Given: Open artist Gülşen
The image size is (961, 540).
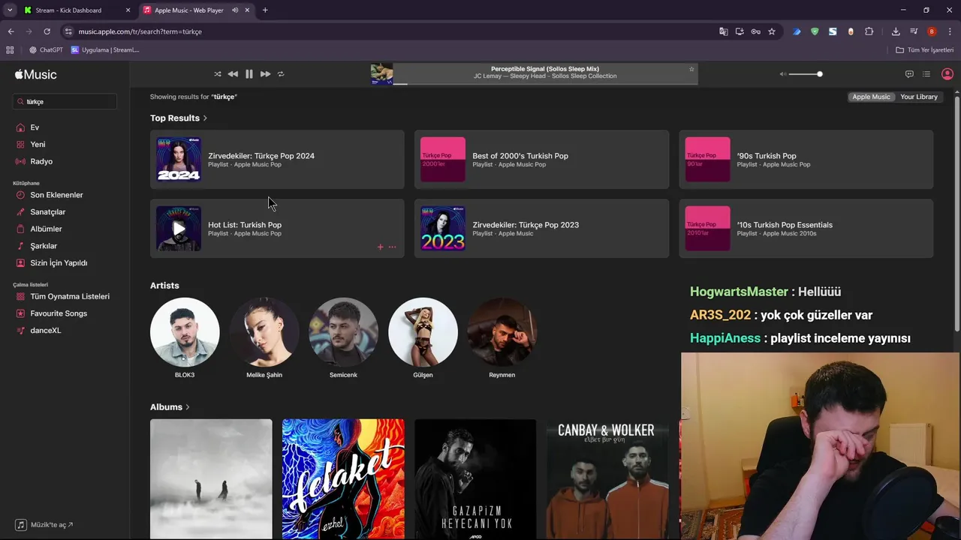Looking at the screenshot, I should tap(423, 332).
